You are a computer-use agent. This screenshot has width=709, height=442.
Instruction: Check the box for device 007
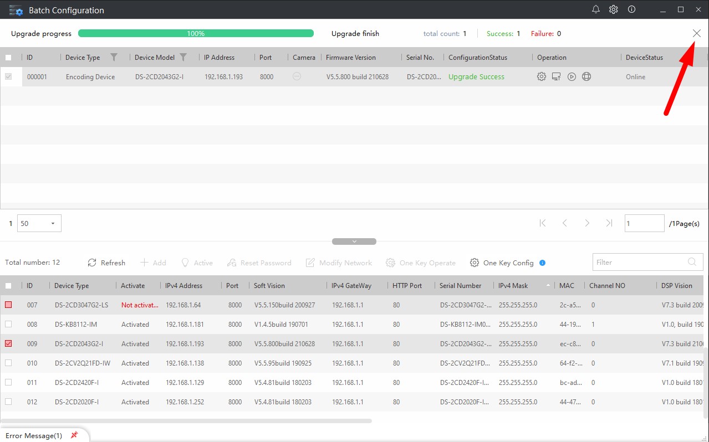[x=8, y=305]
